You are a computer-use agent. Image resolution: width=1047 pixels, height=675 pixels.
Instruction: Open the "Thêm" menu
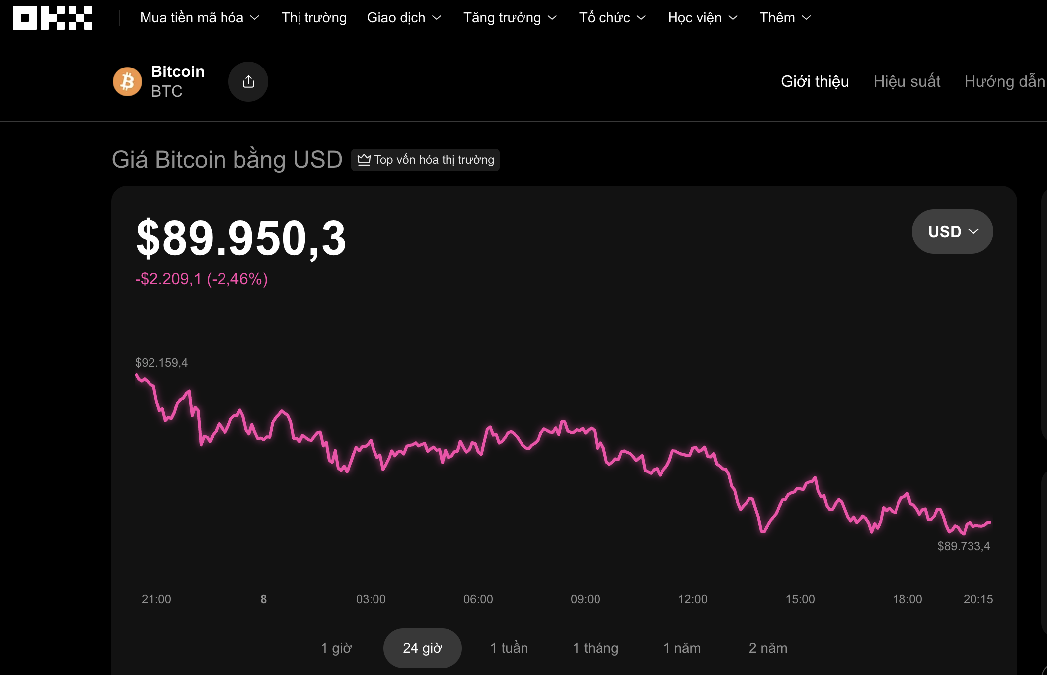pyautogui.click(x=785, y=18)
